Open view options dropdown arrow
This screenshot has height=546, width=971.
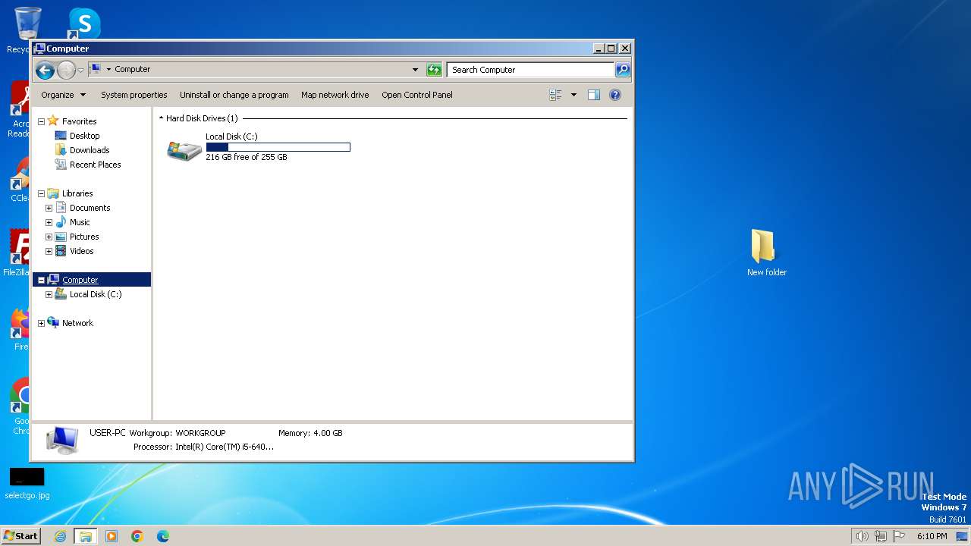[x=573, y=95]
